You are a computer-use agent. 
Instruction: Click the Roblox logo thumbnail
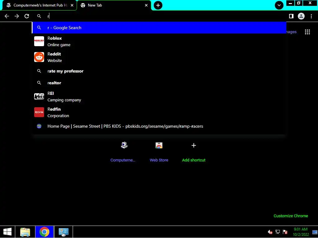tap(39, 41)
